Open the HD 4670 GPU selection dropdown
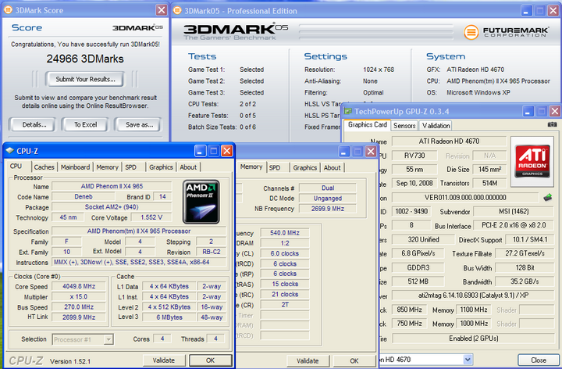 pos(468,360)
